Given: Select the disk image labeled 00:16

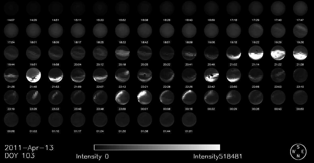Looking at the screenshot, I should [189, 97].
